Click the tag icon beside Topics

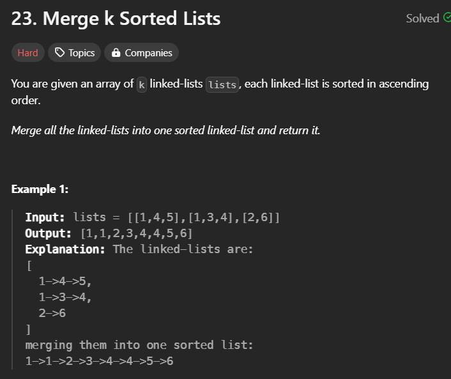pos(60,53)
